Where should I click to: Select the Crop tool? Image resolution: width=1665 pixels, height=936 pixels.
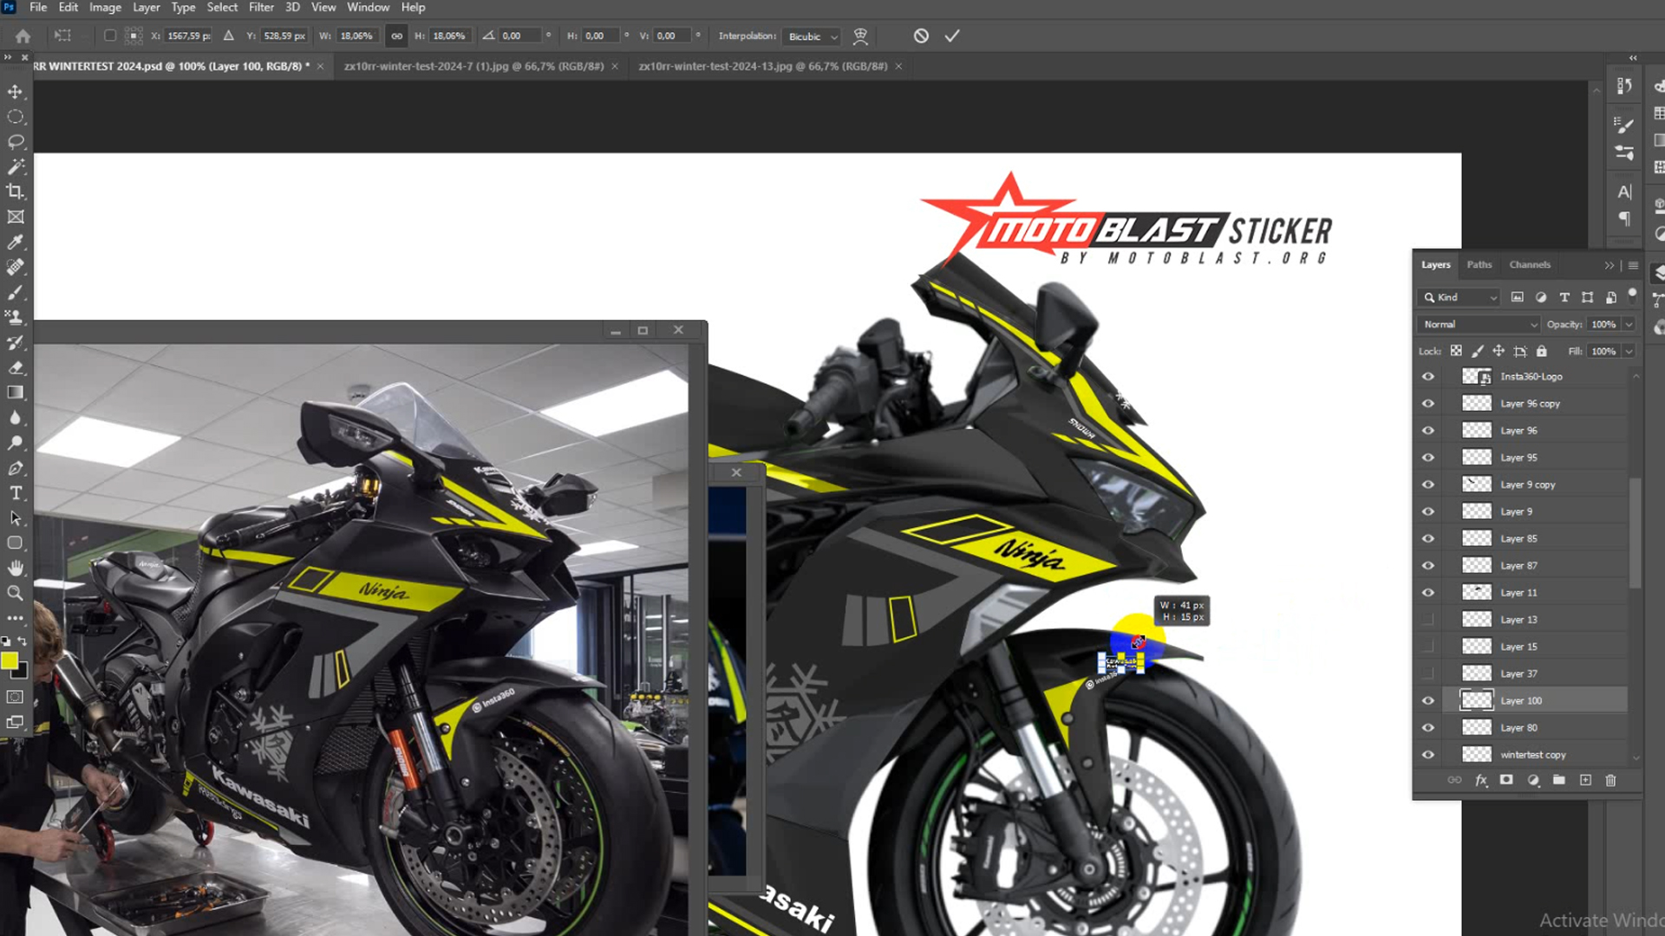[x=16, y=192]
